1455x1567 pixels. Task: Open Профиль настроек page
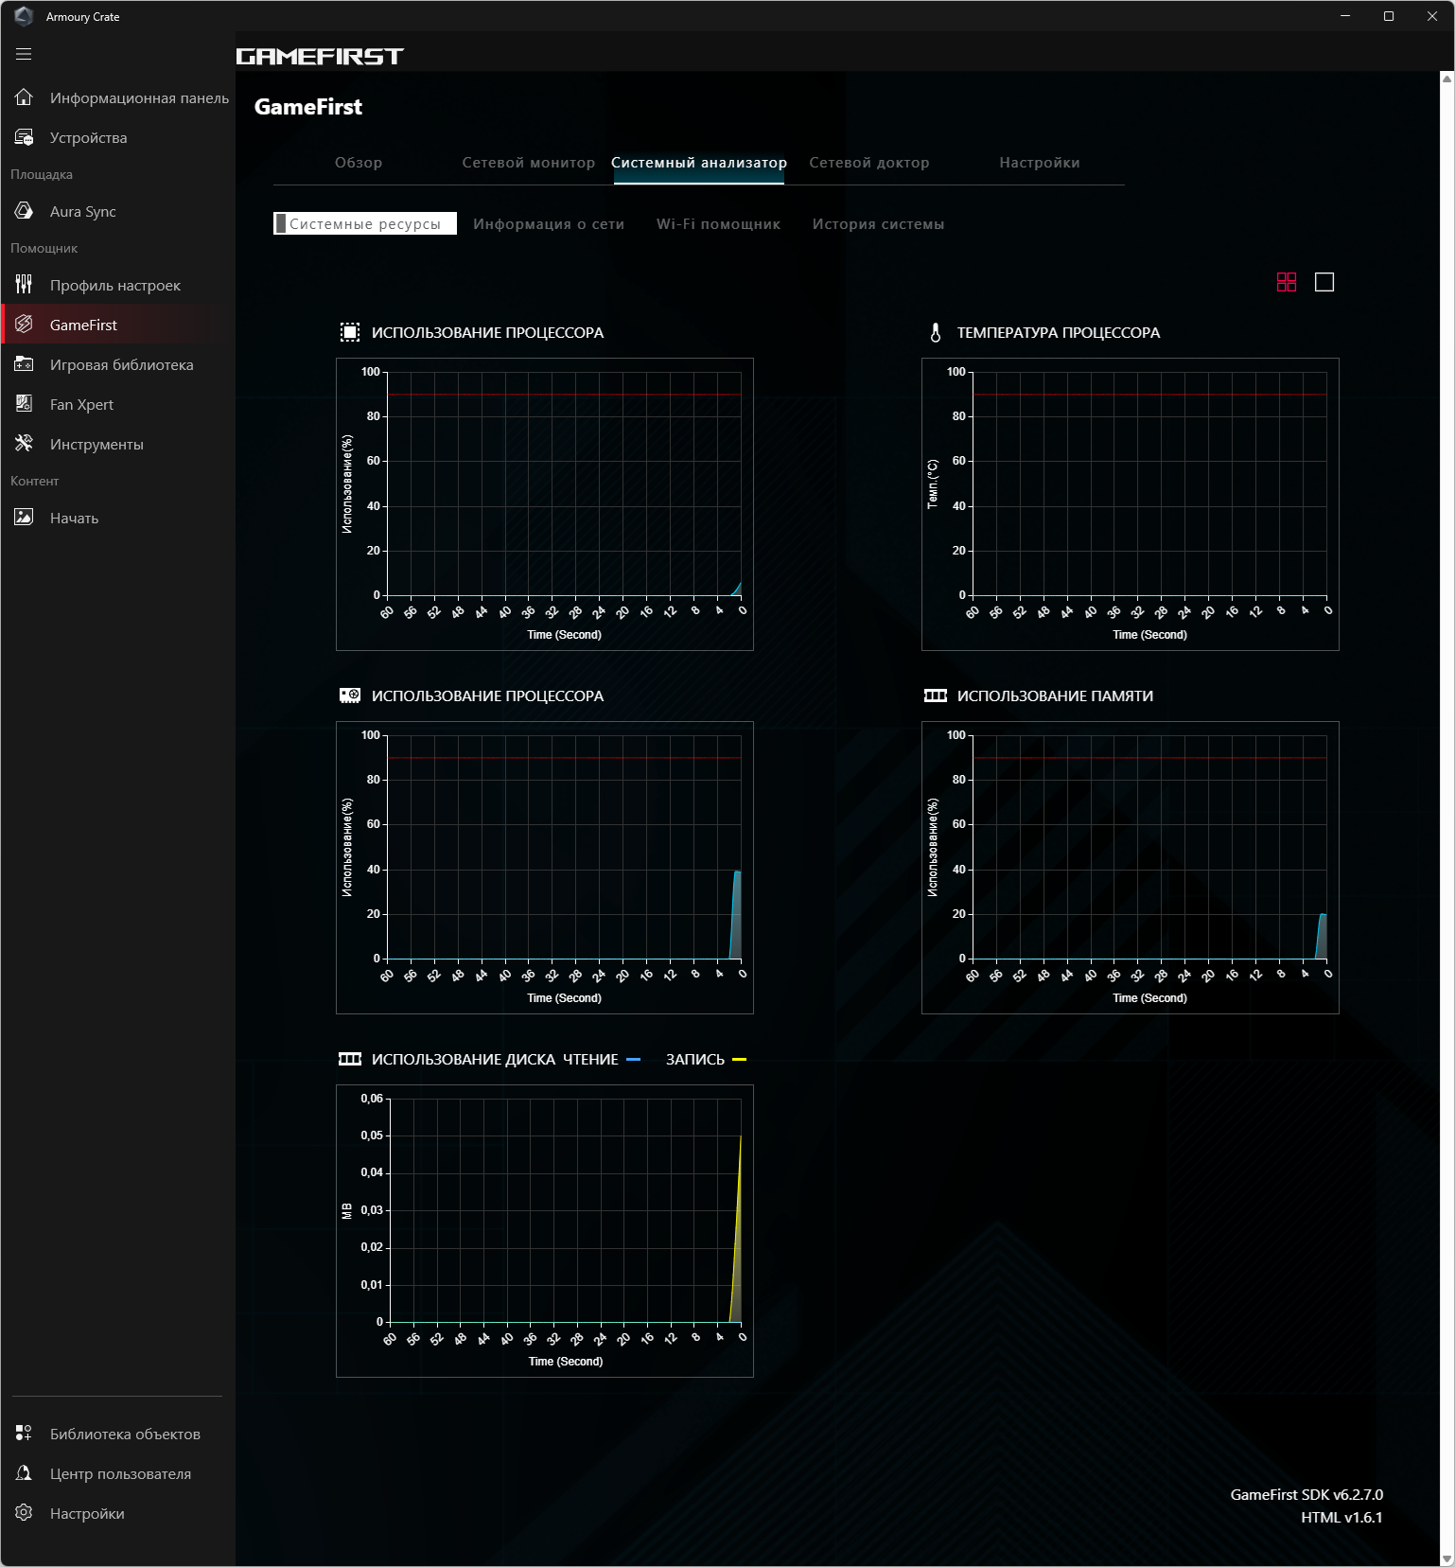coord(118,285)
